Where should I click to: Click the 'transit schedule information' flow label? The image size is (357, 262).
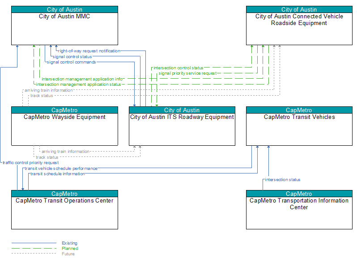click(58, 174)
